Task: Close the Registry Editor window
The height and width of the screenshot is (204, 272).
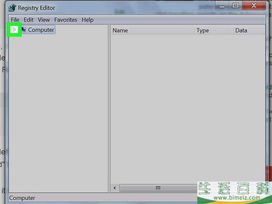Action: [254, 6]
